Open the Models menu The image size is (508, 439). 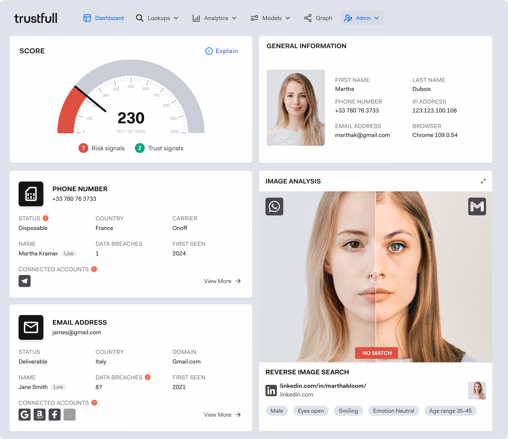coord(270,18)
